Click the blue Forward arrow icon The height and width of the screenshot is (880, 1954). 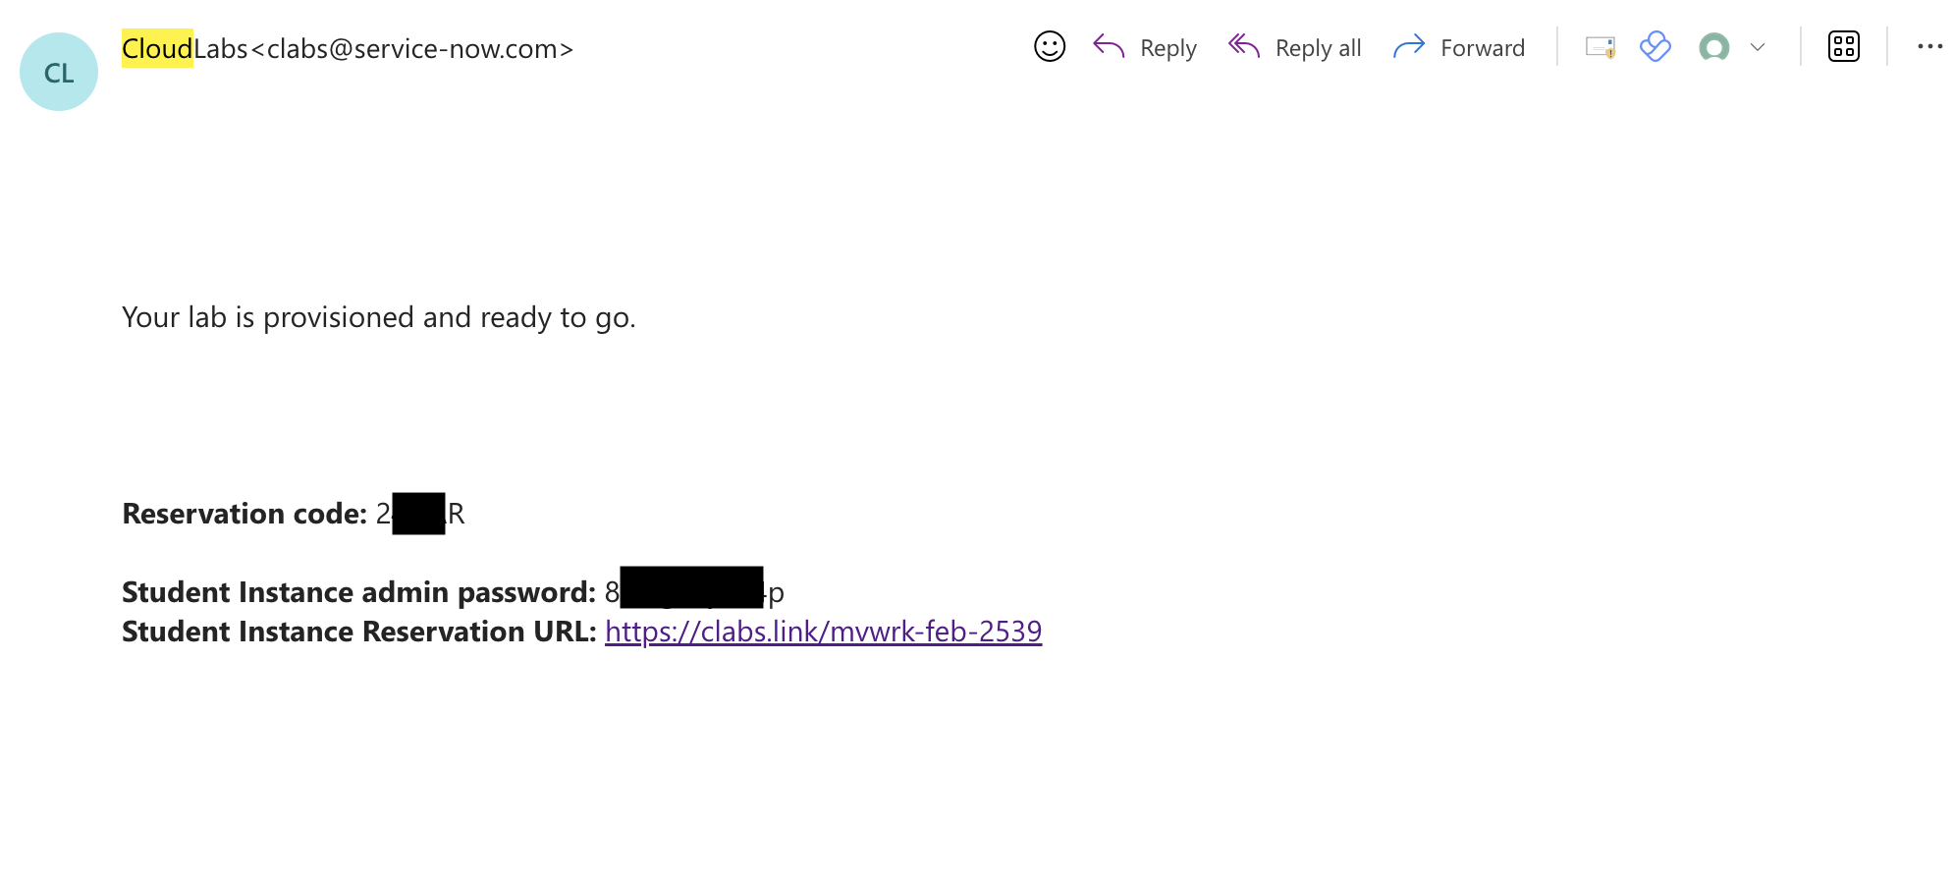(1409, 46)
